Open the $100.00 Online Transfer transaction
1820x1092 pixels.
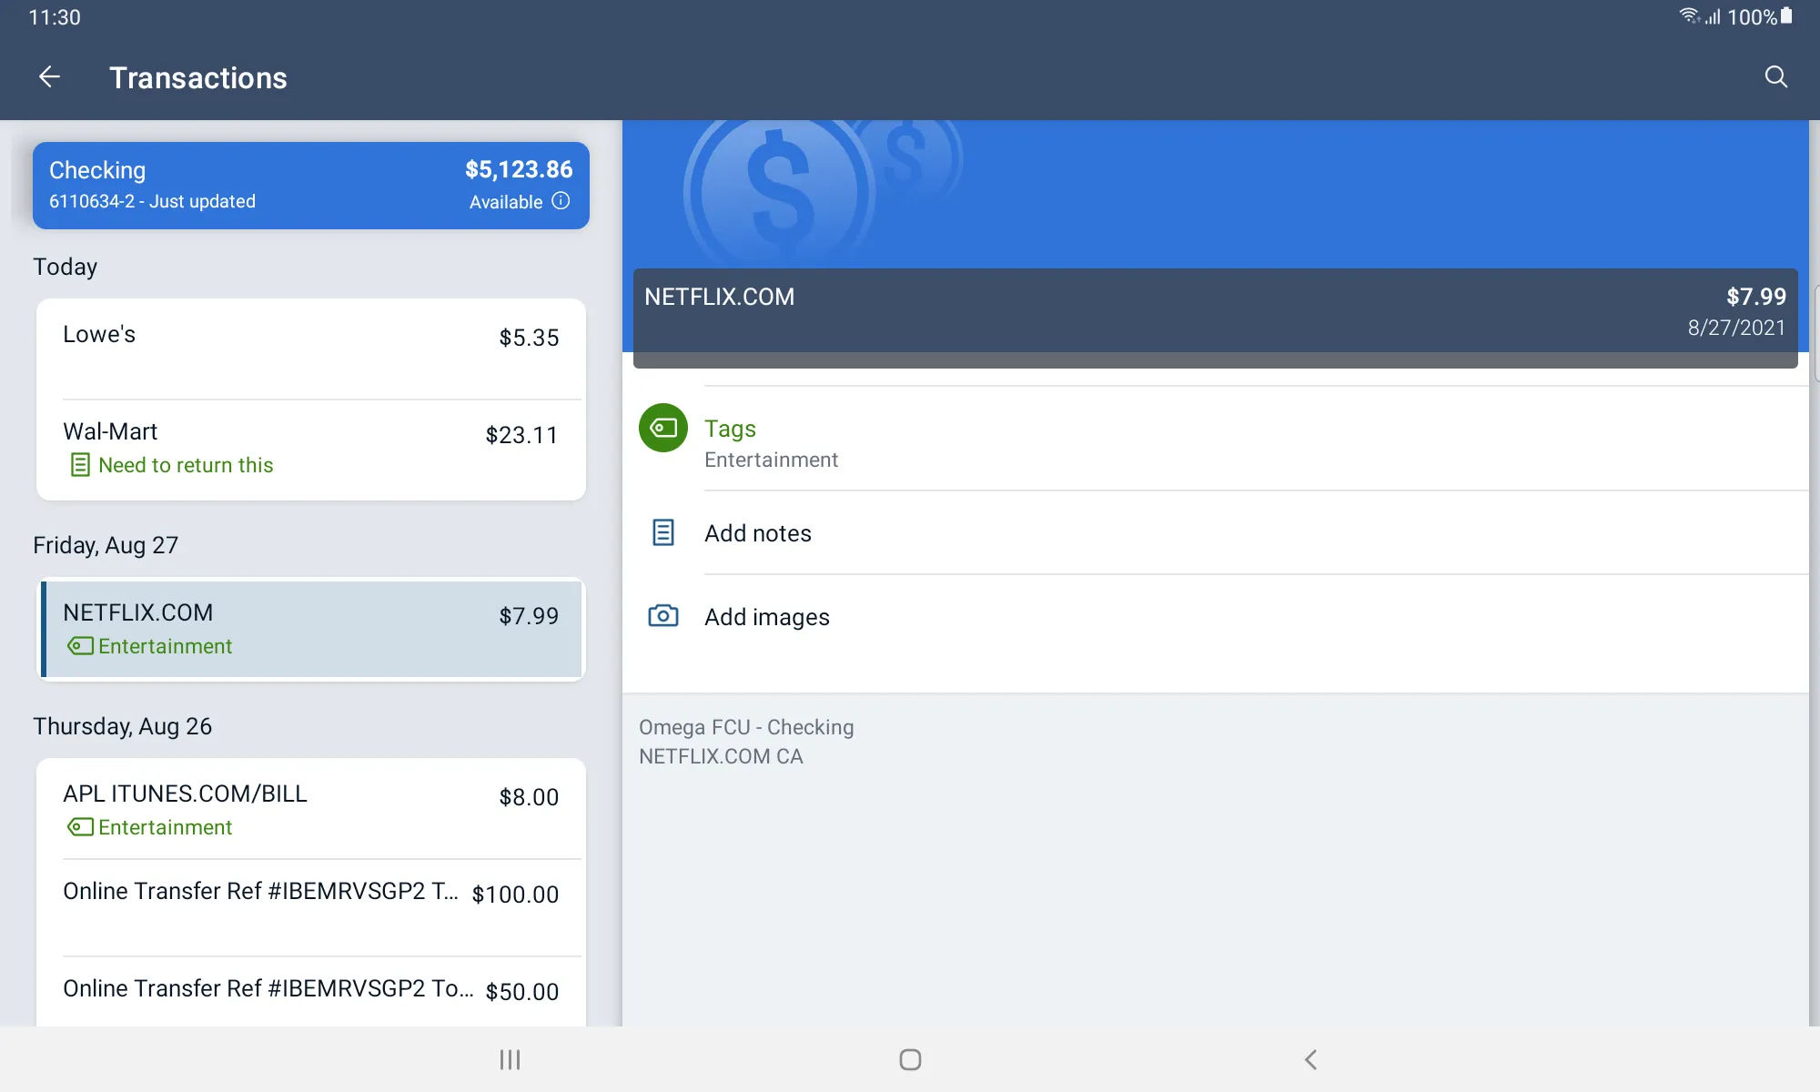click(x=311, y=907)
